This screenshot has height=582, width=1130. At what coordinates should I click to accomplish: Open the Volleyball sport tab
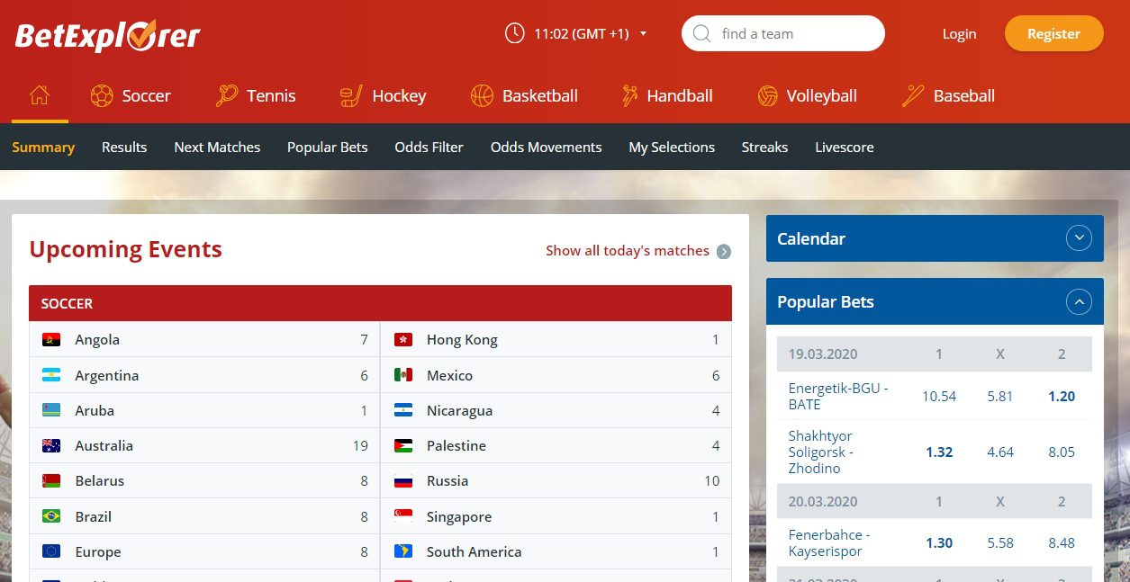807,95
